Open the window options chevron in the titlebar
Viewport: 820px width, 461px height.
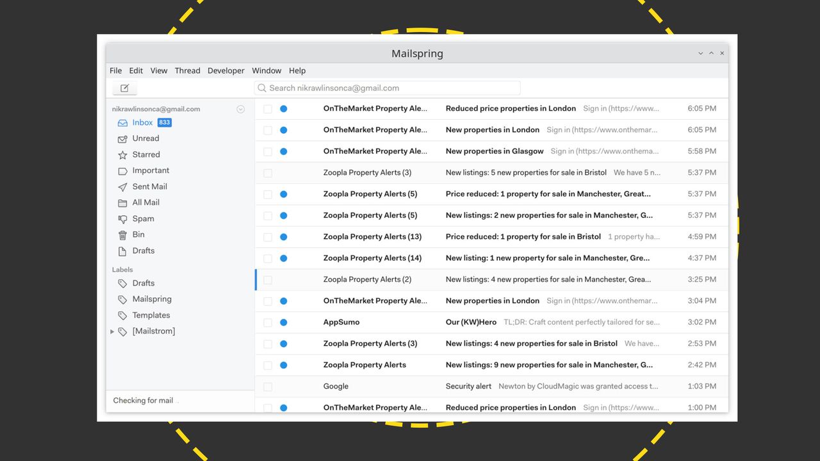[700, 53]
